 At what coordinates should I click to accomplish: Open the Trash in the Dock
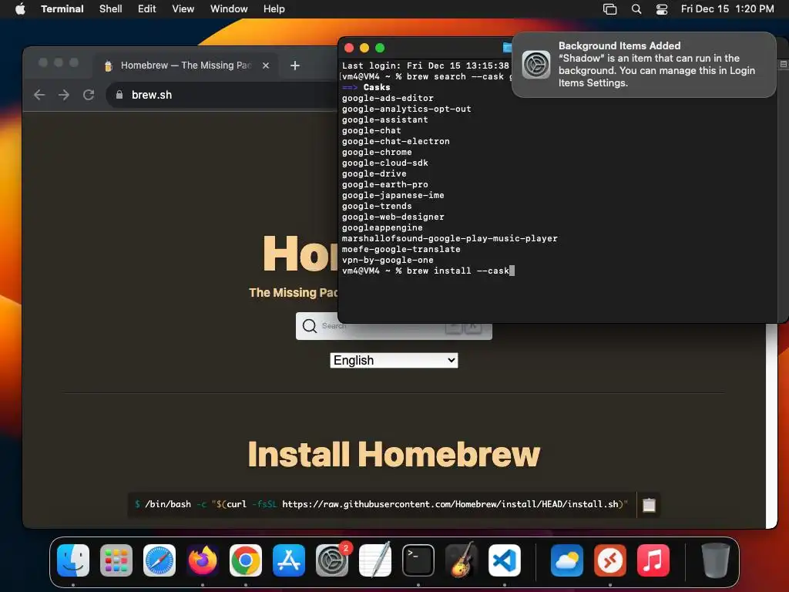(x=716, y=560)
